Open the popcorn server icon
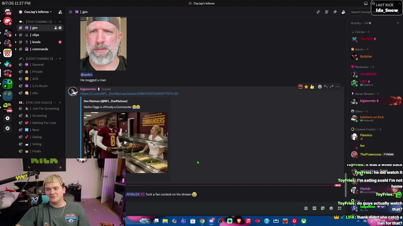 pos(8,53)
